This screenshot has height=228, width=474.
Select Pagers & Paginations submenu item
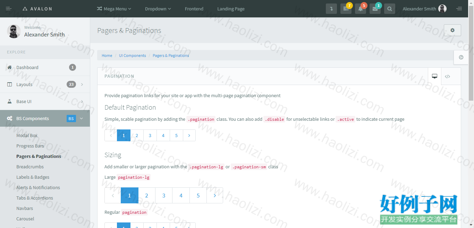pos(39,156)
